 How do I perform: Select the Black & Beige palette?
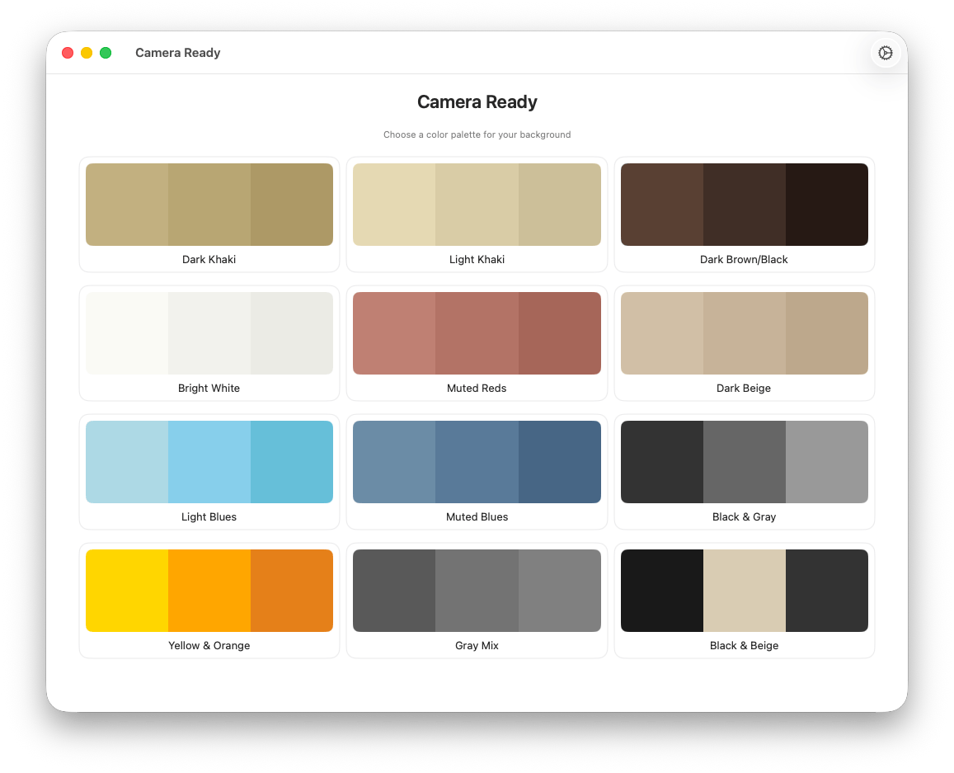tap(744, 601)
